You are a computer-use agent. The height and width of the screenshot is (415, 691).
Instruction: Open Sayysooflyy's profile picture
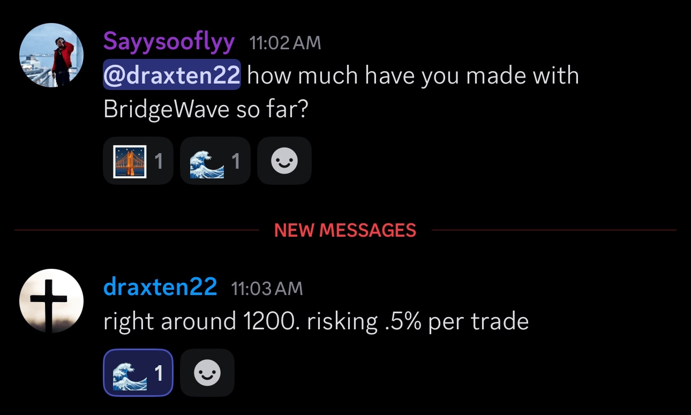pyautogui.click(x=51, y=55)
